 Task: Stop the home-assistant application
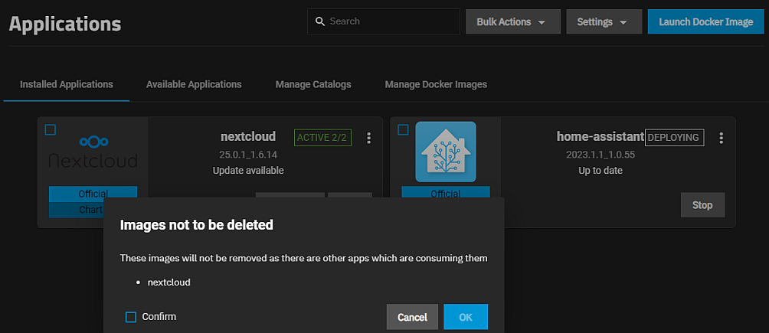coord(702,205)
